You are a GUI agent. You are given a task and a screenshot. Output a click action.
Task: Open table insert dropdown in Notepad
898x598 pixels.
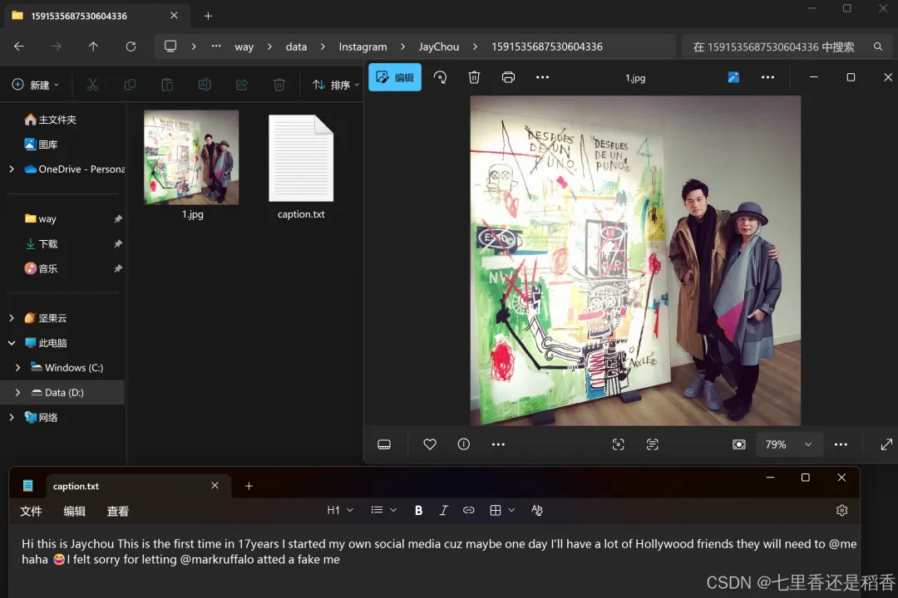pyautogui.click(x=502, y=510)
